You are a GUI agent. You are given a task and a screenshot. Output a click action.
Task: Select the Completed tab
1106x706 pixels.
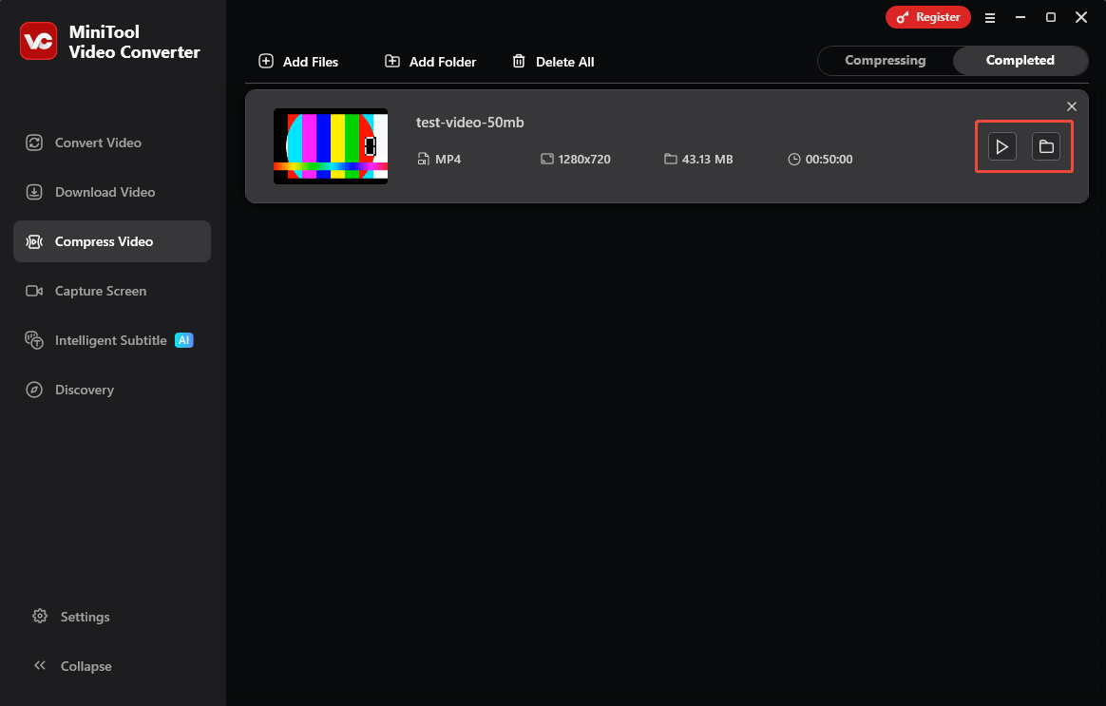1020,60
